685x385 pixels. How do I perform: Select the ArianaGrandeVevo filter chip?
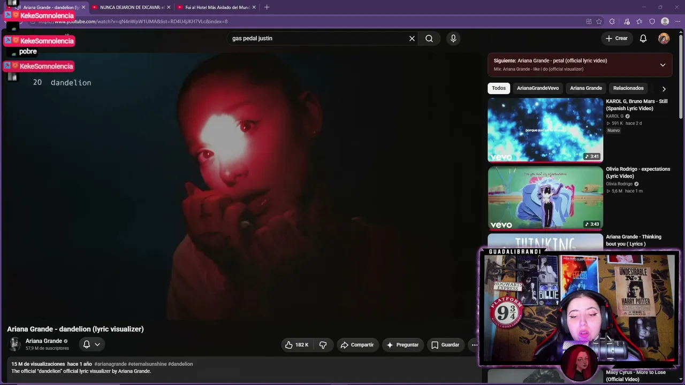click(538, 88)
